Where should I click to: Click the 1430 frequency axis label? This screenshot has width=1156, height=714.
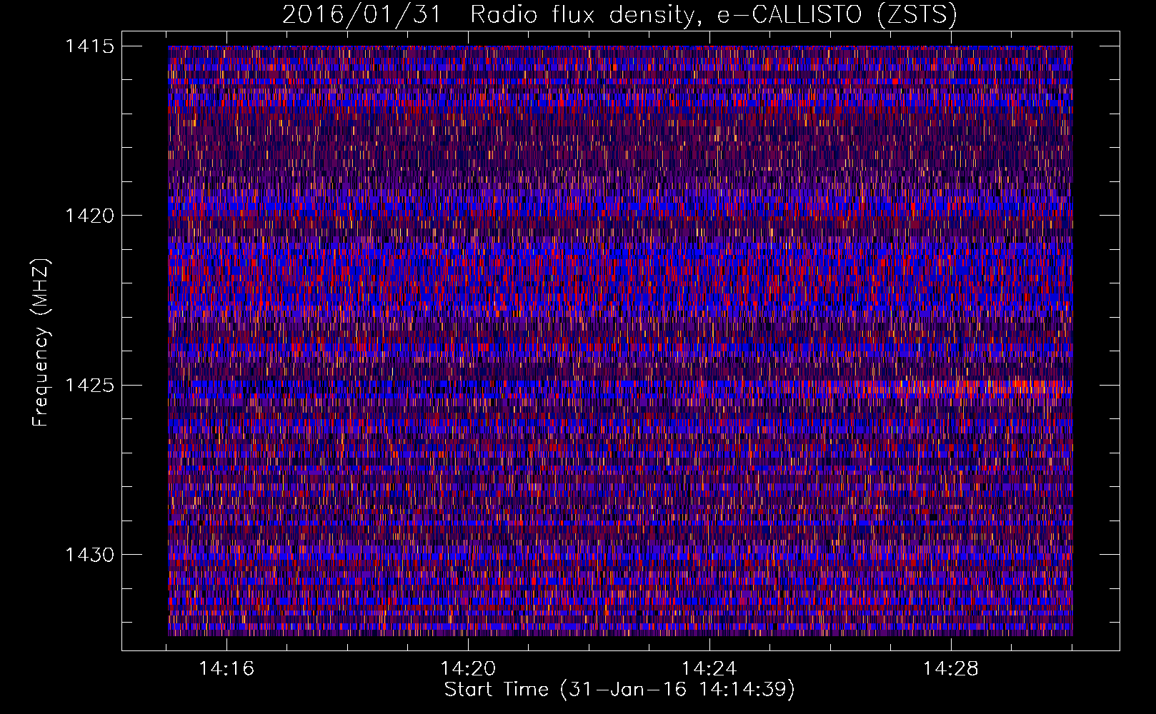click(90, 555)
